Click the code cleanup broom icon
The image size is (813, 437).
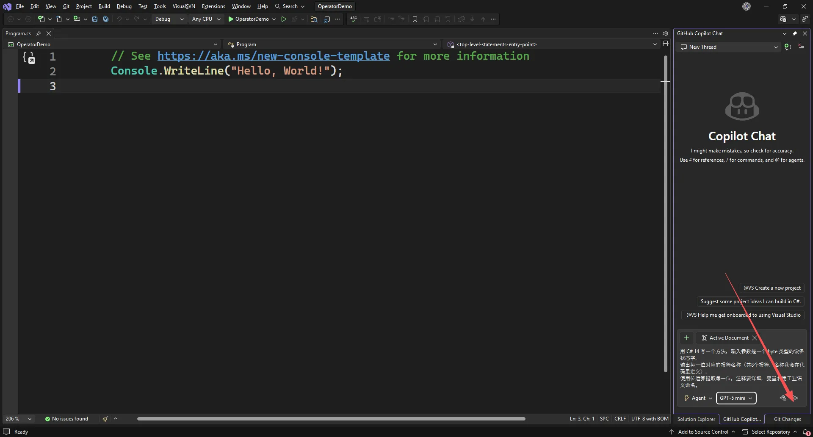[105, 419]
